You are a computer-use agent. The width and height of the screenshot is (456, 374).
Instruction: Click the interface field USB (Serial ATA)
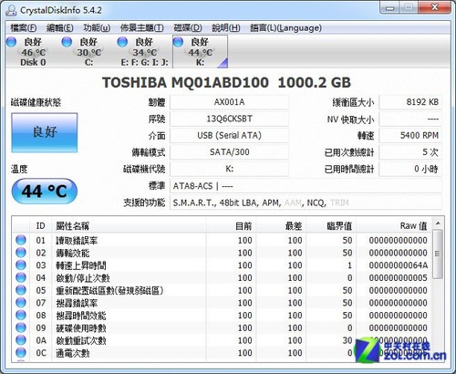[x=229, y=136]
